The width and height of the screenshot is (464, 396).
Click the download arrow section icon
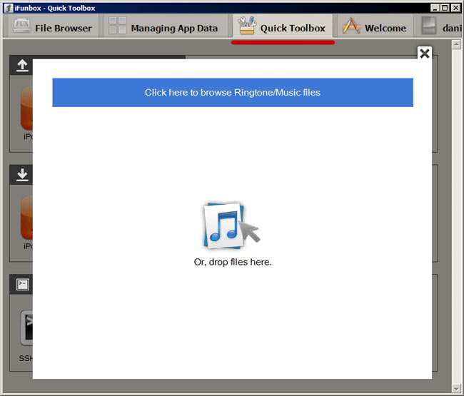pyautogui.click(x=22, y=175)
